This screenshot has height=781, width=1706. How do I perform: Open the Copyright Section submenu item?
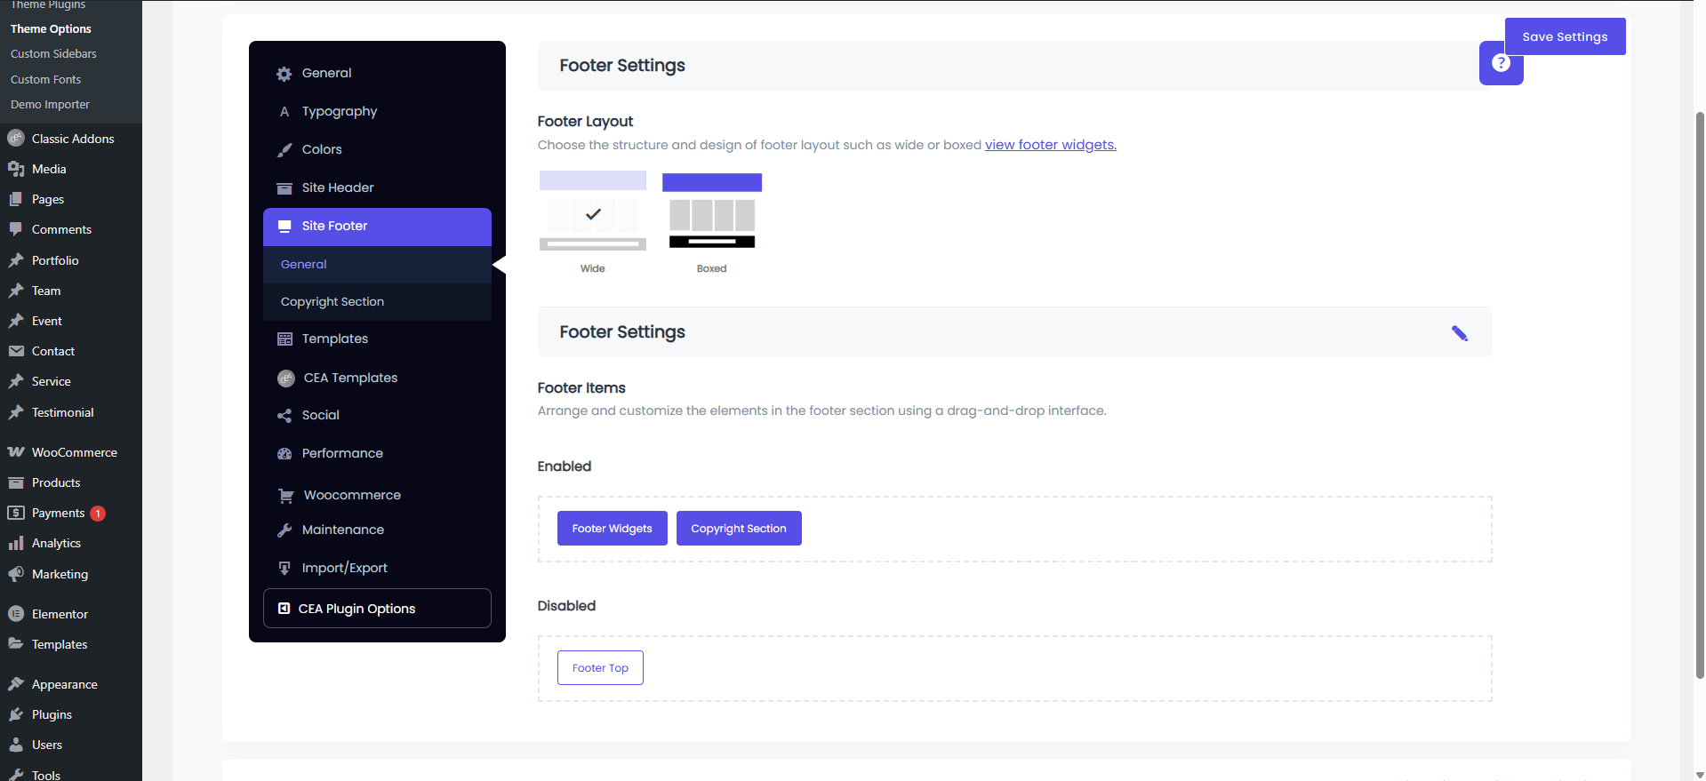pyautogui.click(x=332, y=302)
